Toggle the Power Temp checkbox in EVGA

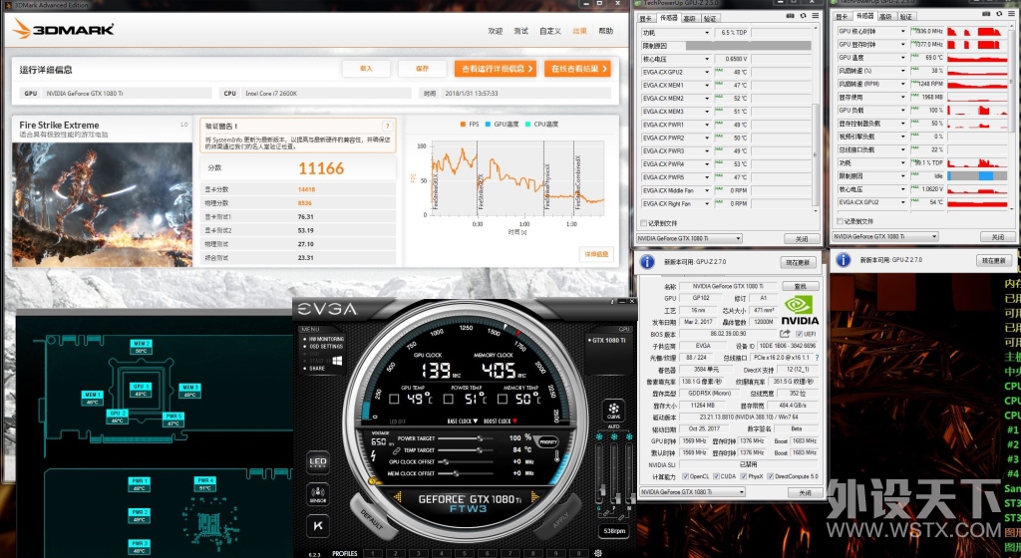coord(449,399)
